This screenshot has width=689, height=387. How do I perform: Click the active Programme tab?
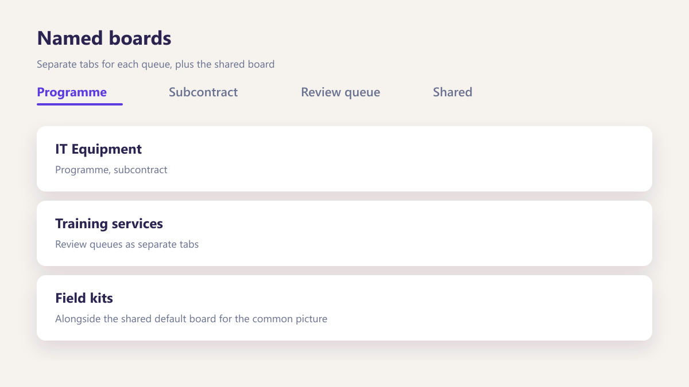tap(72, 92)
